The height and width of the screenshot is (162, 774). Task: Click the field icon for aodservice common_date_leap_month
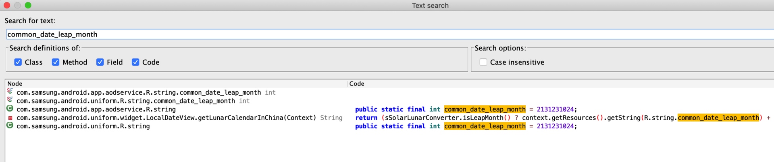pyautogui.click(x=10, y=92)
